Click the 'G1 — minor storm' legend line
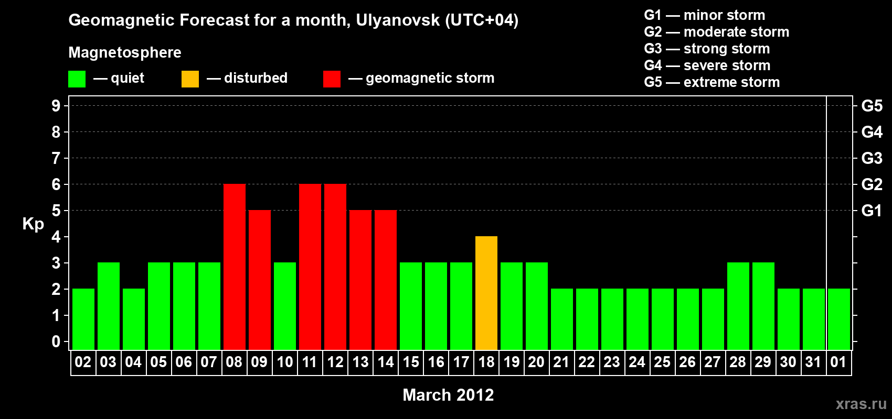892x419 pixels. pyautogui.click(x=705, y=15)
